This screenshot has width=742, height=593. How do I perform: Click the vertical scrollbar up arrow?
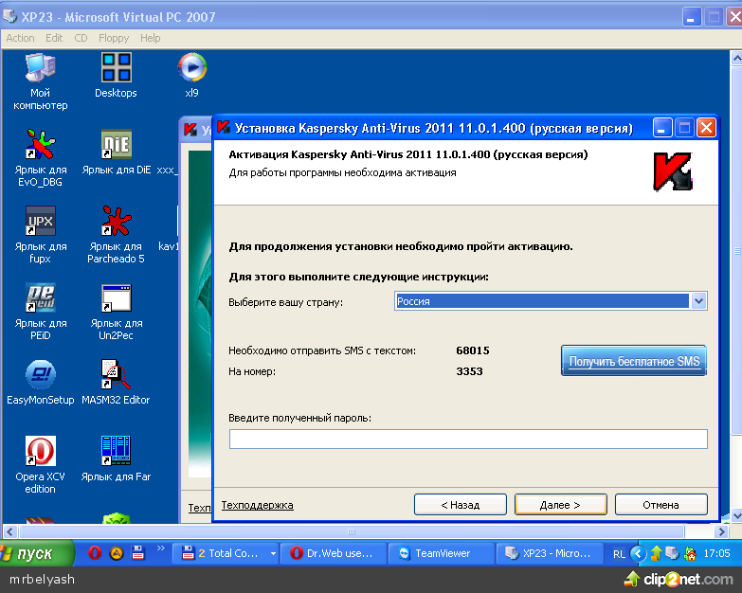pos(736,58)
